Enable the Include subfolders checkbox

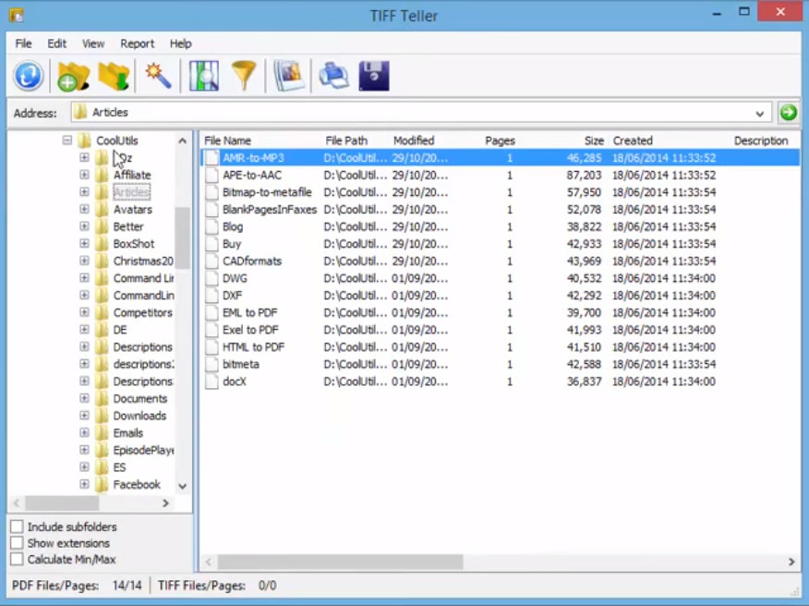[17, 527]
